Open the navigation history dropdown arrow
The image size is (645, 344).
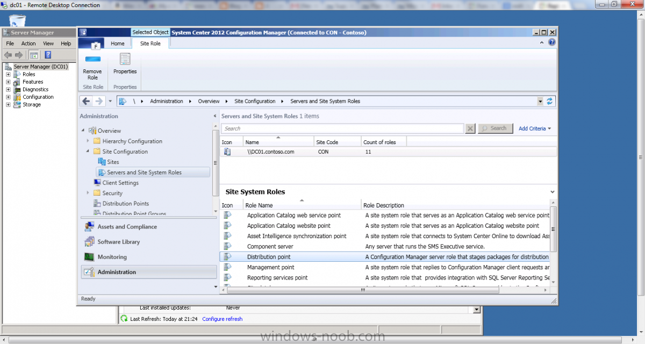click(110, 101)
